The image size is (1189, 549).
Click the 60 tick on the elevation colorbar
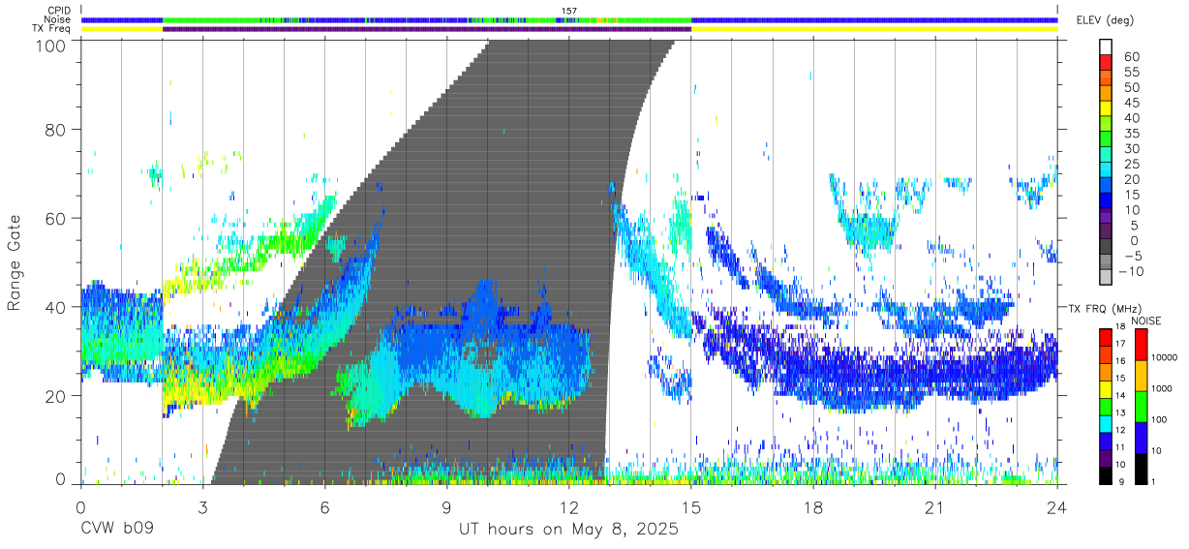coord(1131,56)
